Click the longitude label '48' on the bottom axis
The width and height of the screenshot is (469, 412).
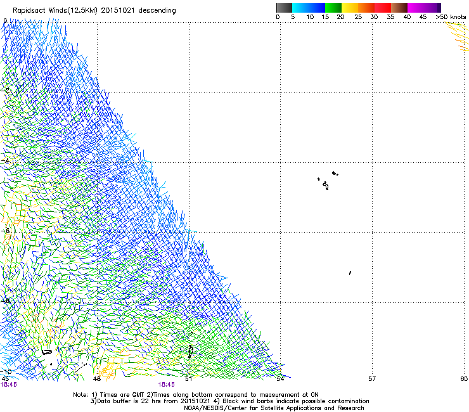click(x=96, y=379)
